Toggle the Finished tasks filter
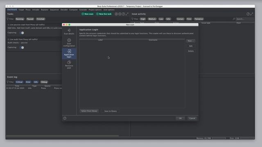Screen dimensions: 262x147 tap(41, 19)
